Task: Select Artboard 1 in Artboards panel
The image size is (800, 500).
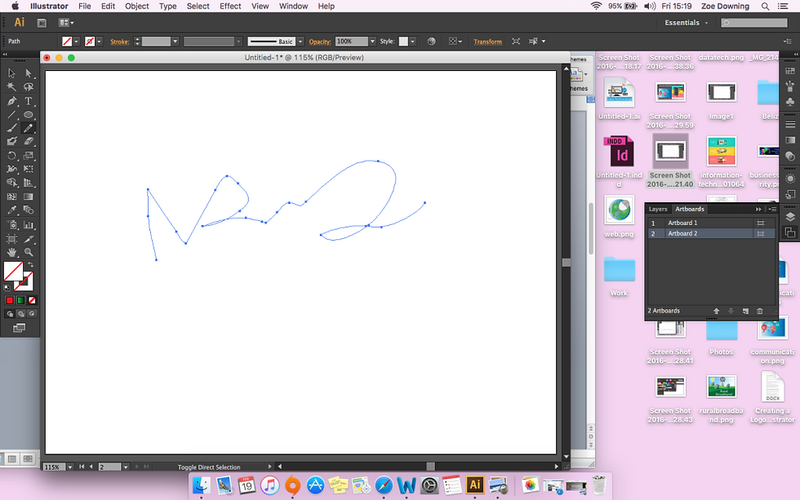Action: [x=711, y=223]
